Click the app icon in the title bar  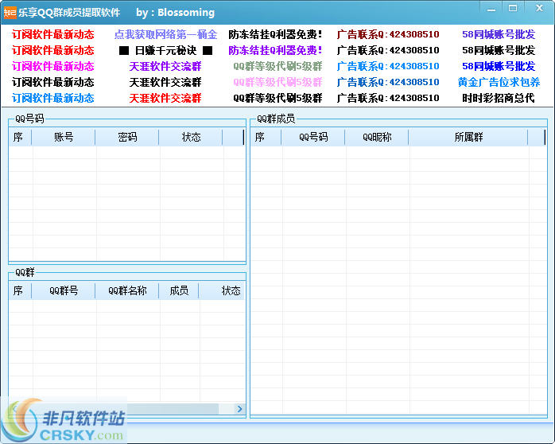(x=10, y=13)
